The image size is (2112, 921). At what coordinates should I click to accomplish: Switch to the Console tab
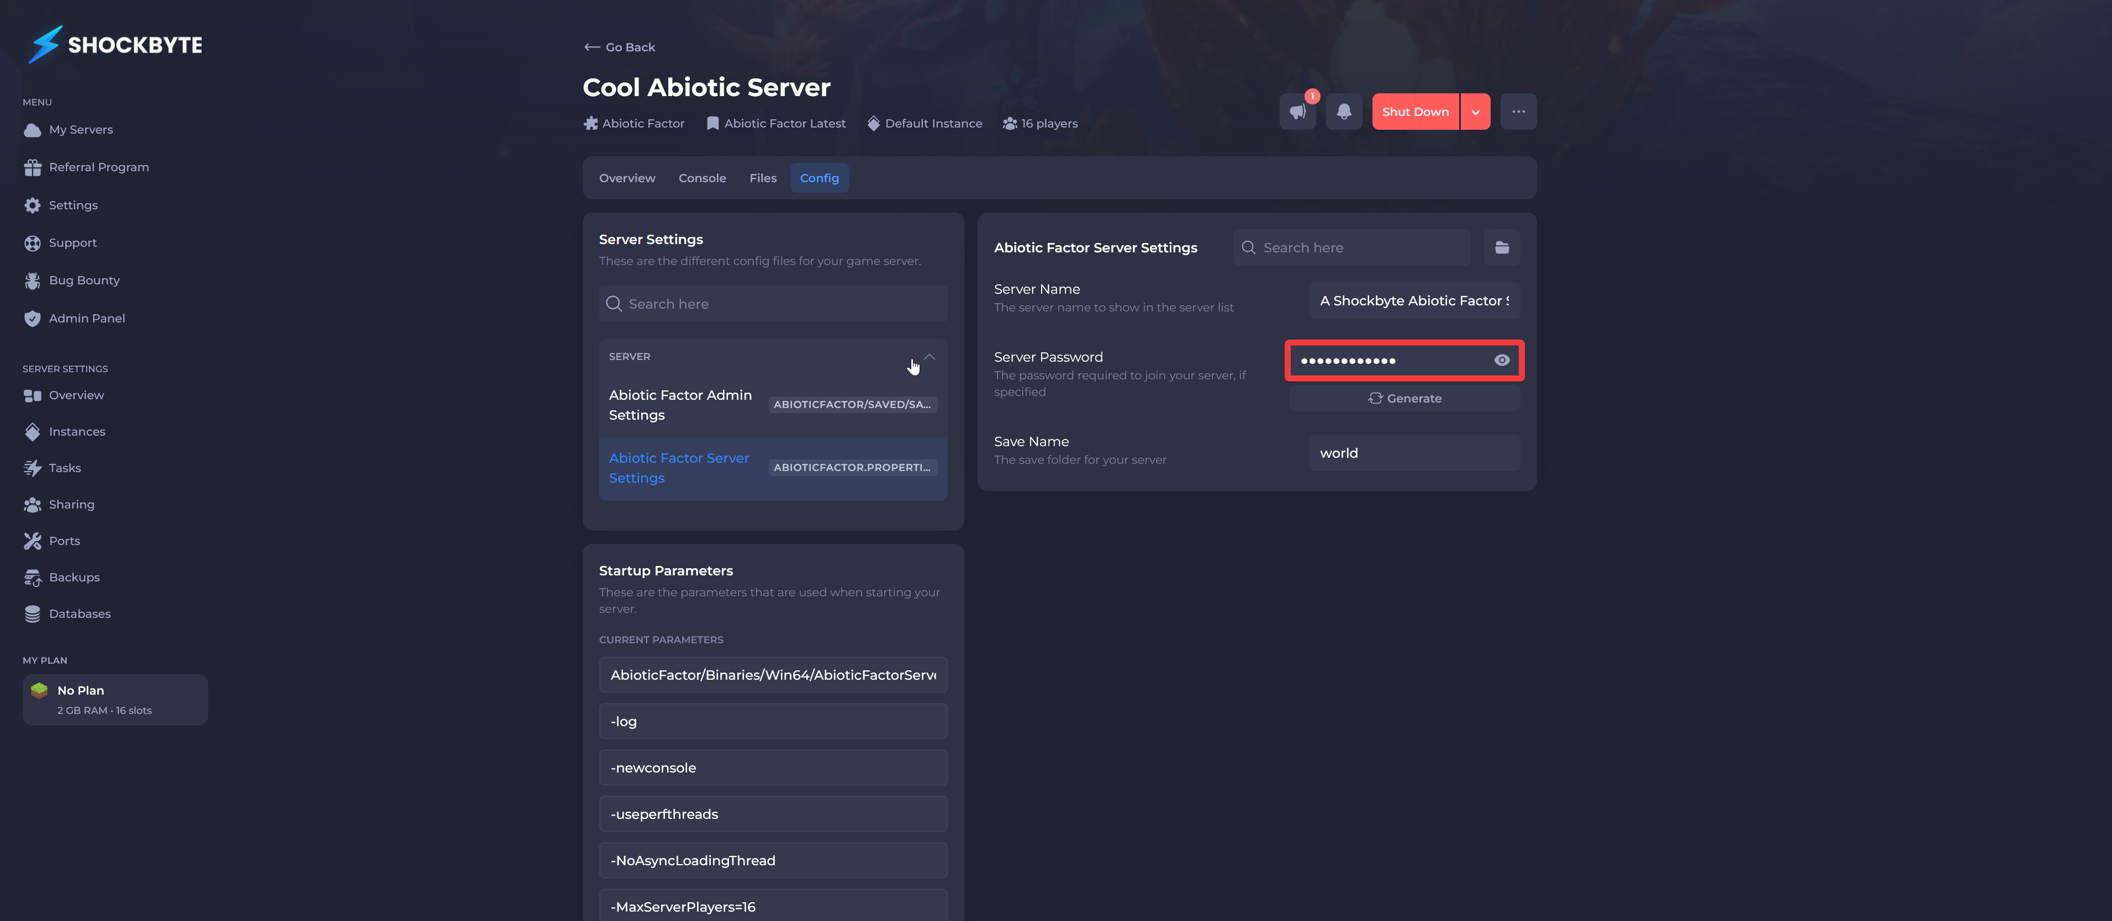tap(702, 178)
